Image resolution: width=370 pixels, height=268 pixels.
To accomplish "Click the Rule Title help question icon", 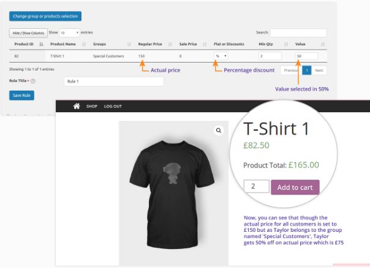I will tap(32, 82).
